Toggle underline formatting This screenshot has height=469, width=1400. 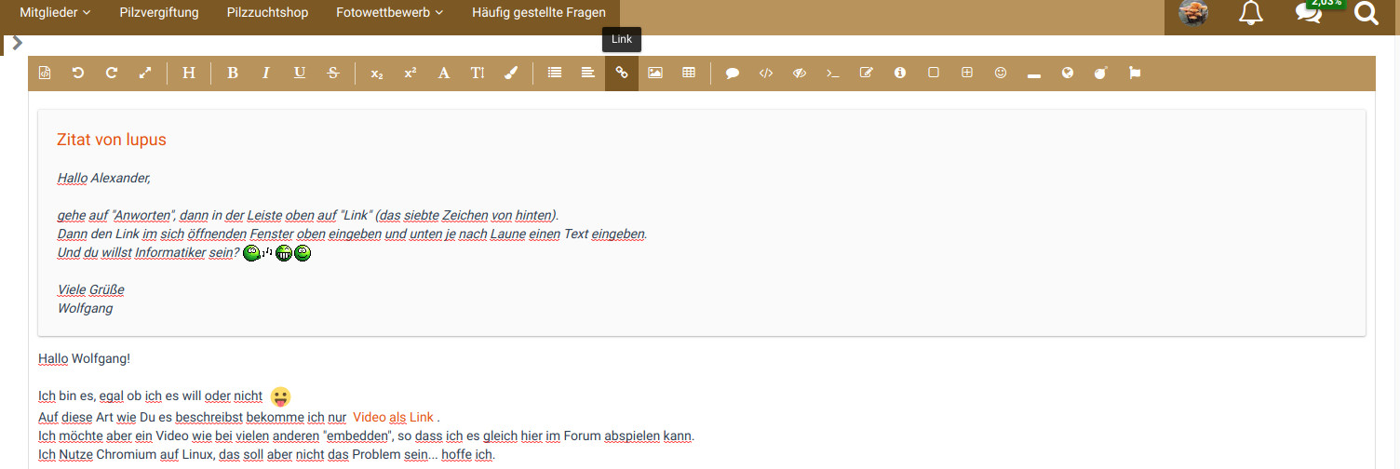click(x=300, y=73)
